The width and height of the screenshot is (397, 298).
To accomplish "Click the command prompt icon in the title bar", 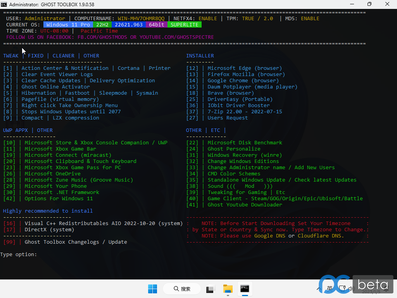I will (x=4, y=4).
